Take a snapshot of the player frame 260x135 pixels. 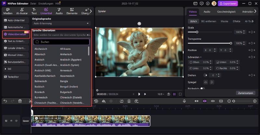(x=169, y=94)
